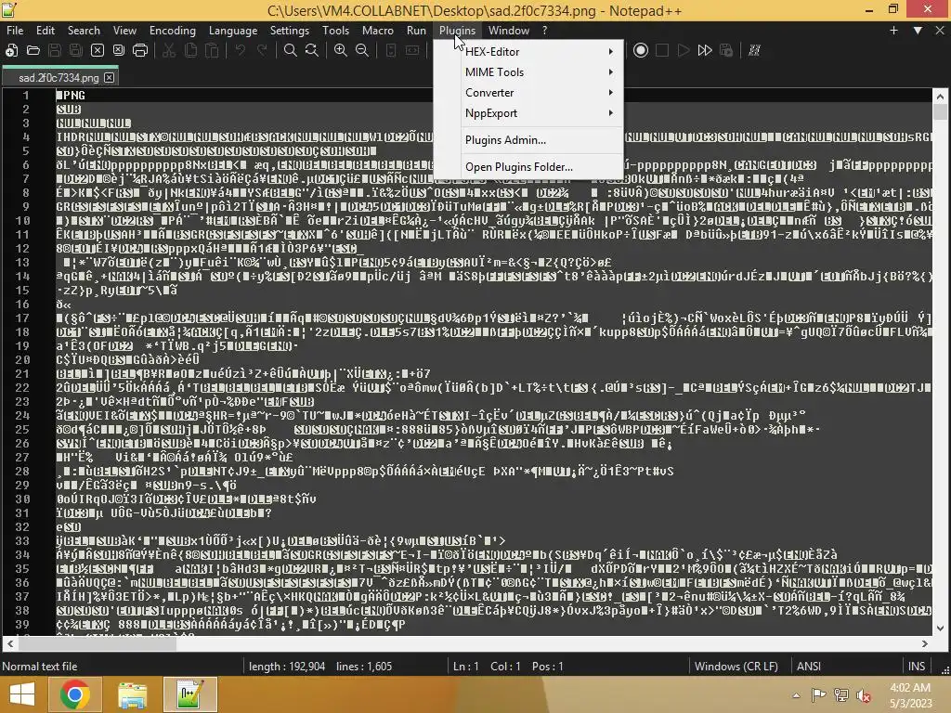Open the Settings menu

click(290, 31)
